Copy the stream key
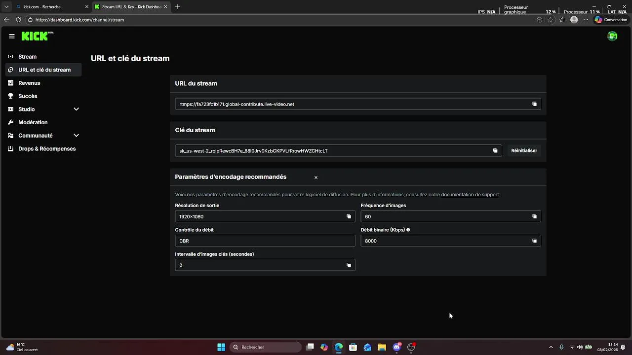Screen dimensions: 632x355 point(495,151)
